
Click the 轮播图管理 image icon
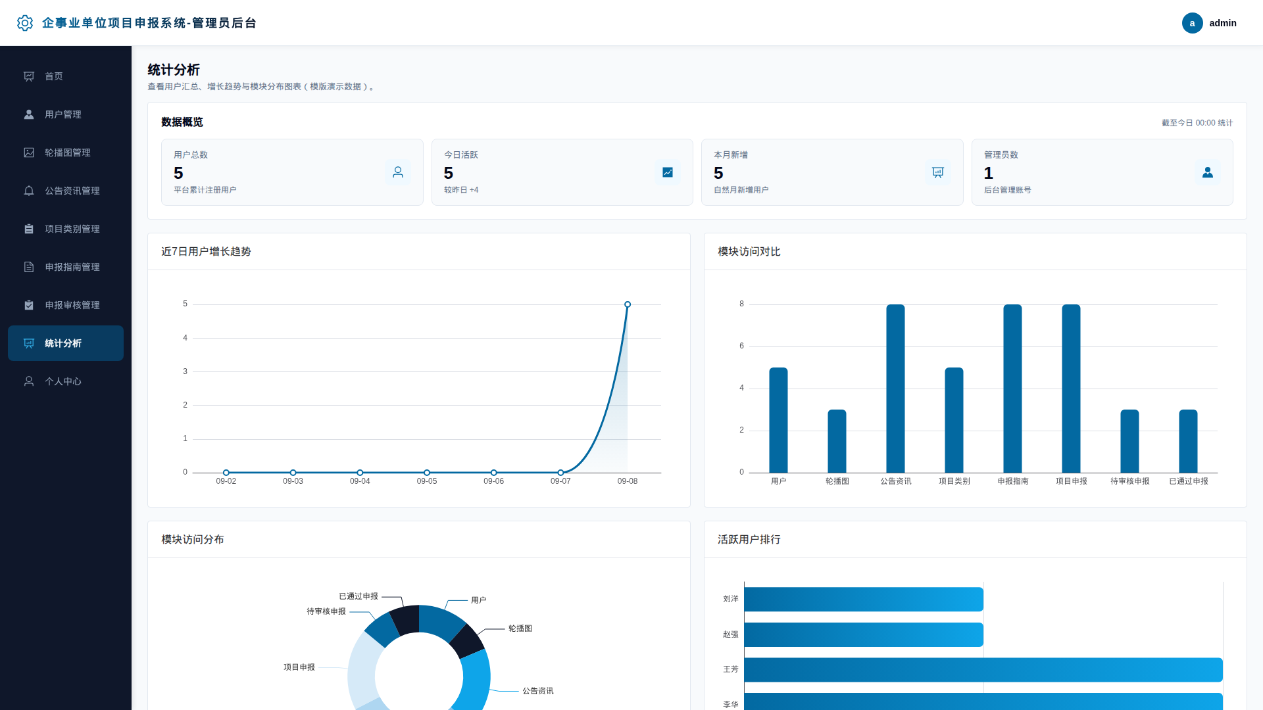29,153
